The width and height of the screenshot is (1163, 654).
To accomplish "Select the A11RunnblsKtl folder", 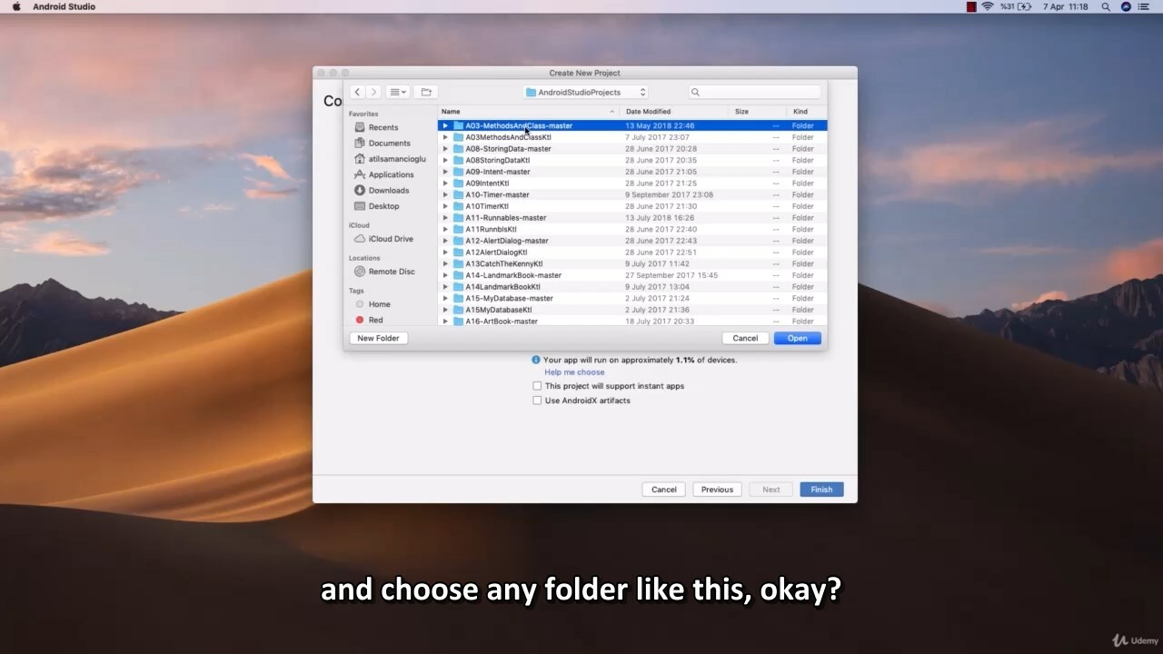I will pyautogui.click(x=632, y=230).
